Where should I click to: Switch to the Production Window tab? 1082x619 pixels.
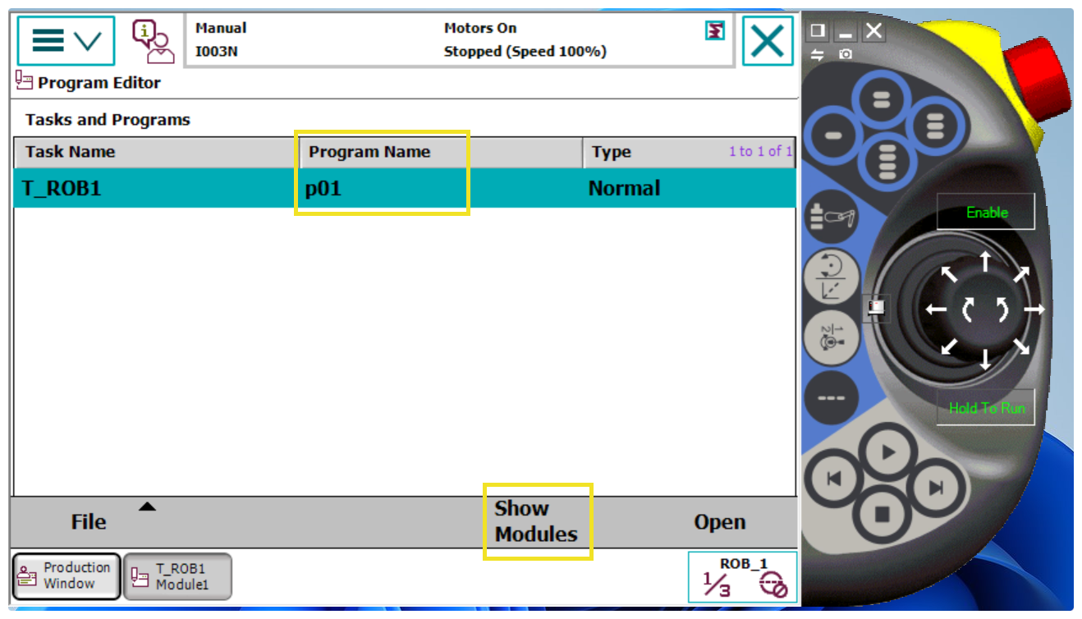pos(66,575)
